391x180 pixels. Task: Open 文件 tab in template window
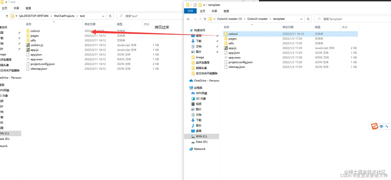click(x=190, y=11)
